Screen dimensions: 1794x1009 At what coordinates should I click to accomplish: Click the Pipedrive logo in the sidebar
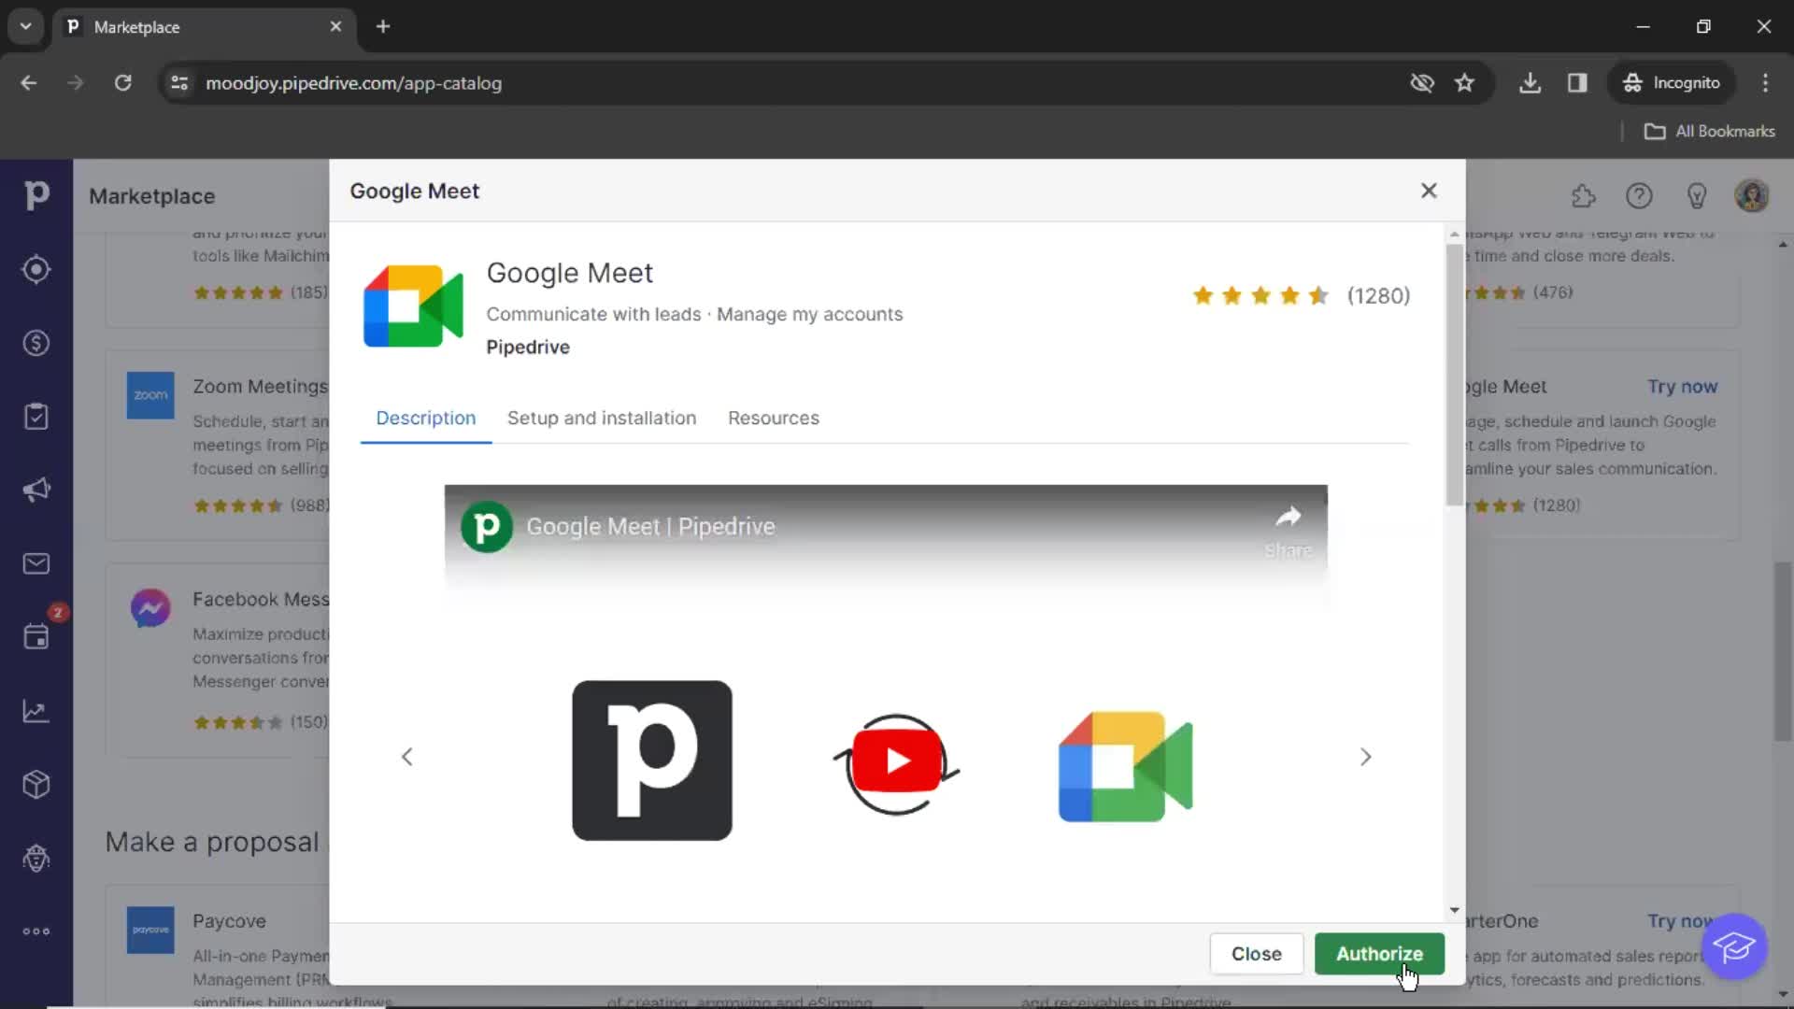tap(36, 195)
